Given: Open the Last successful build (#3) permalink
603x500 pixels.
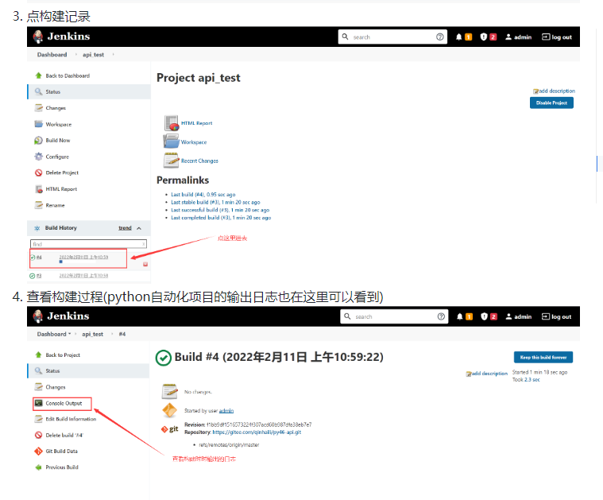Looking at the screenshot, I should coord(220,210).
